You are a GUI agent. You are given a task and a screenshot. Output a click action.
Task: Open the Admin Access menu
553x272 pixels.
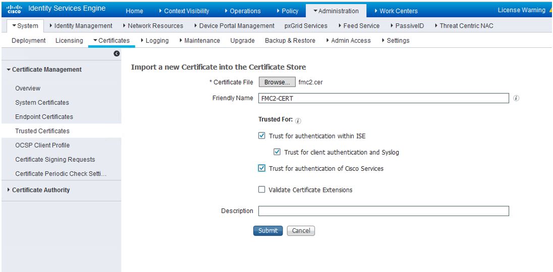pos(349,40)
